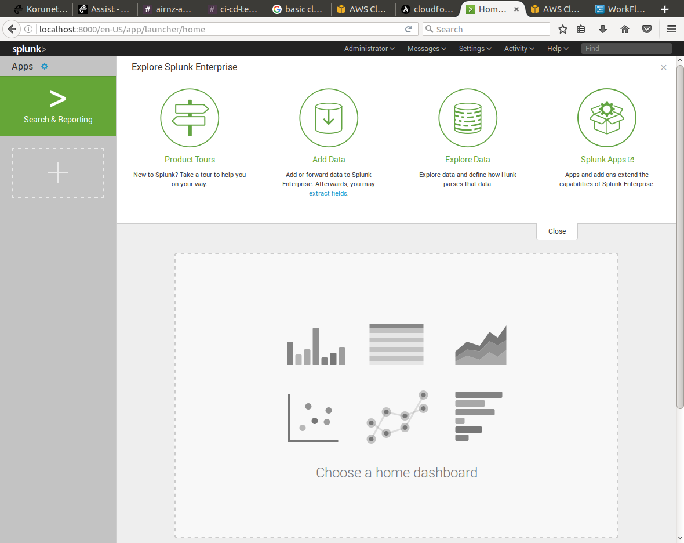The image size is (684, 543).
Task: Follow the extract fields link
Action: tap(328, 193)
